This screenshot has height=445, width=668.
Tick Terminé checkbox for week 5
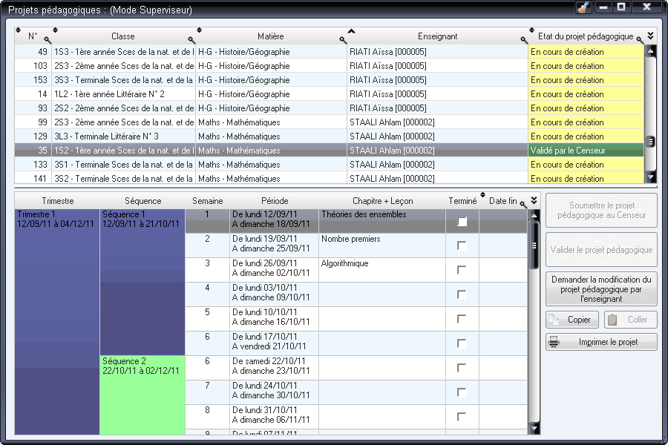[462, 319]
